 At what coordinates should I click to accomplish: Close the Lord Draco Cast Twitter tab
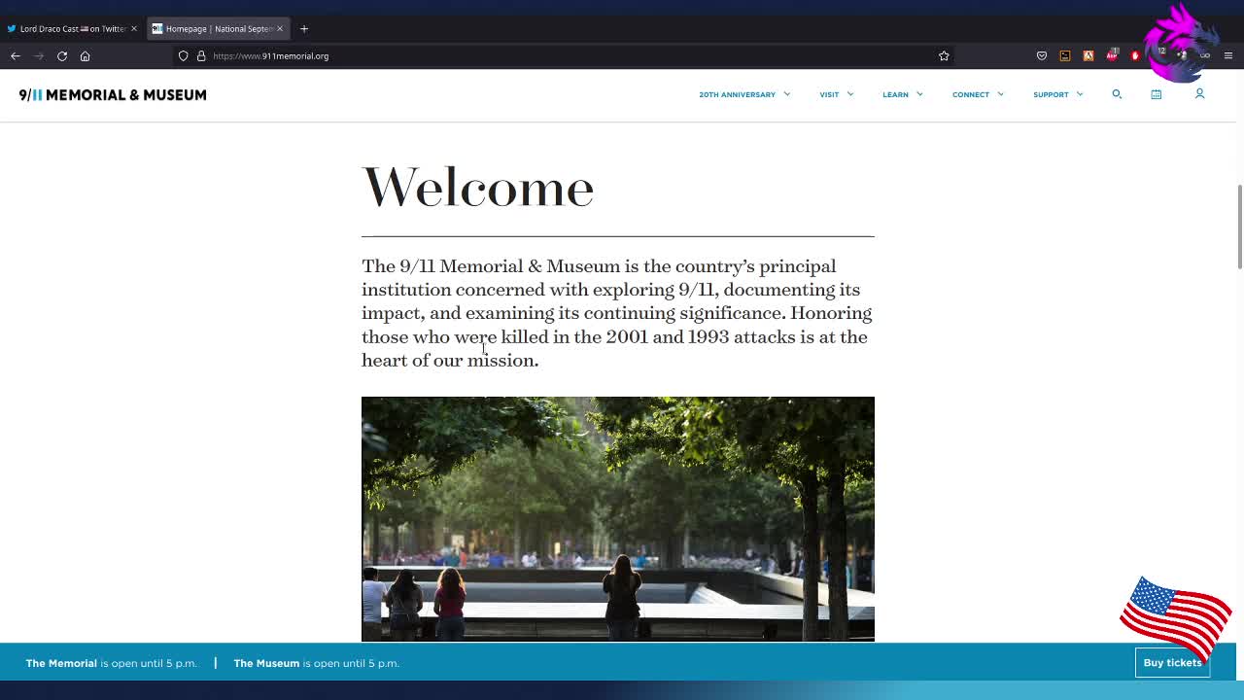click(134, 28)
